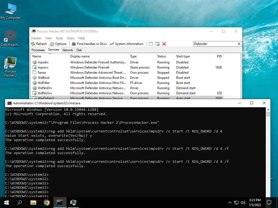The width and height of the screenshot is (278, 208).
Task: Click the cmd window scroll up arrow
Action: click(268, 110)
